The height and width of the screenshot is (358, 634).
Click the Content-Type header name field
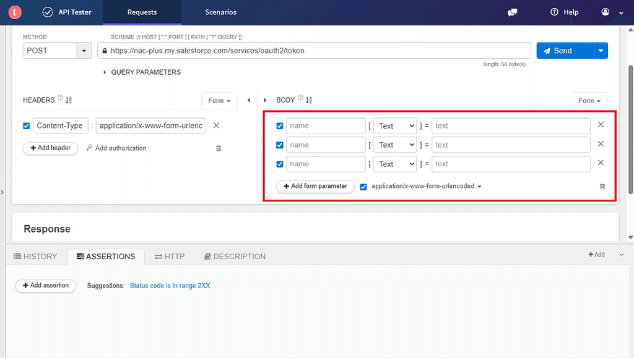pos(61,126)
